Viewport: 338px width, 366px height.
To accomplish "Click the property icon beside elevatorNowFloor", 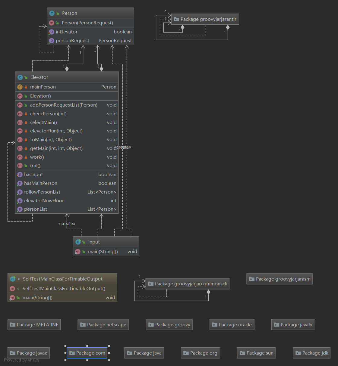I will (20, 201).
